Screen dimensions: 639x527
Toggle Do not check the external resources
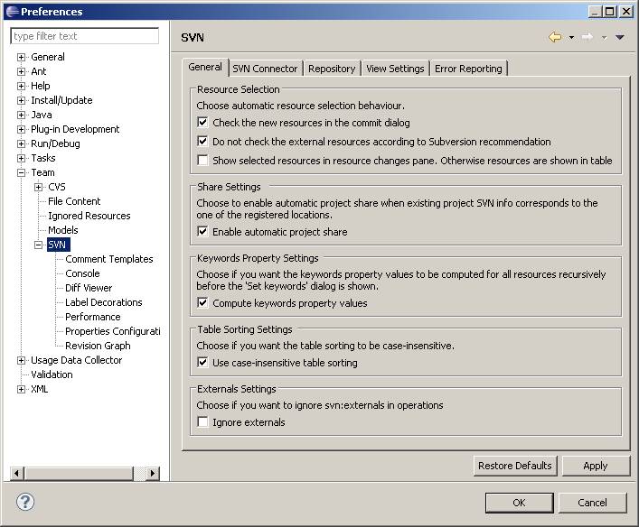202,141
